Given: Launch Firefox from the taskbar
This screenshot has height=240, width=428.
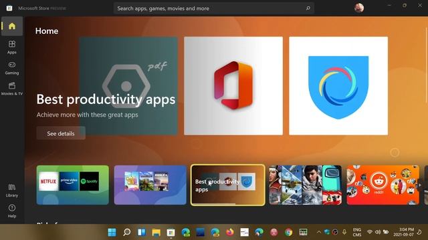Looking at the screenshot, I should coord(230,233).
